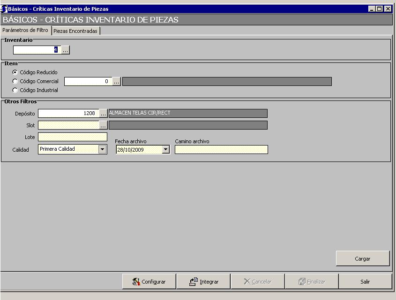This screenshot has height=300, width=396.
Task: Open the application system menu icon in title bar
Action: click(4, 8)
